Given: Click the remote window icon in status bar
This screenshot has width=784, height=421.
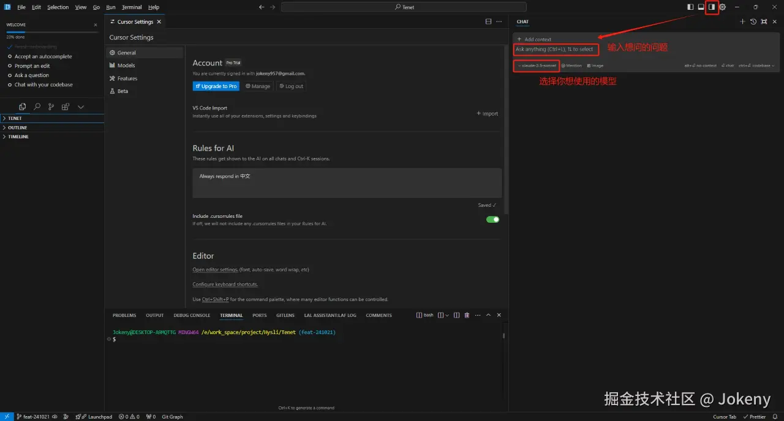Looking at the screenshot, I should pyautogui.click(x=7, y=417).
